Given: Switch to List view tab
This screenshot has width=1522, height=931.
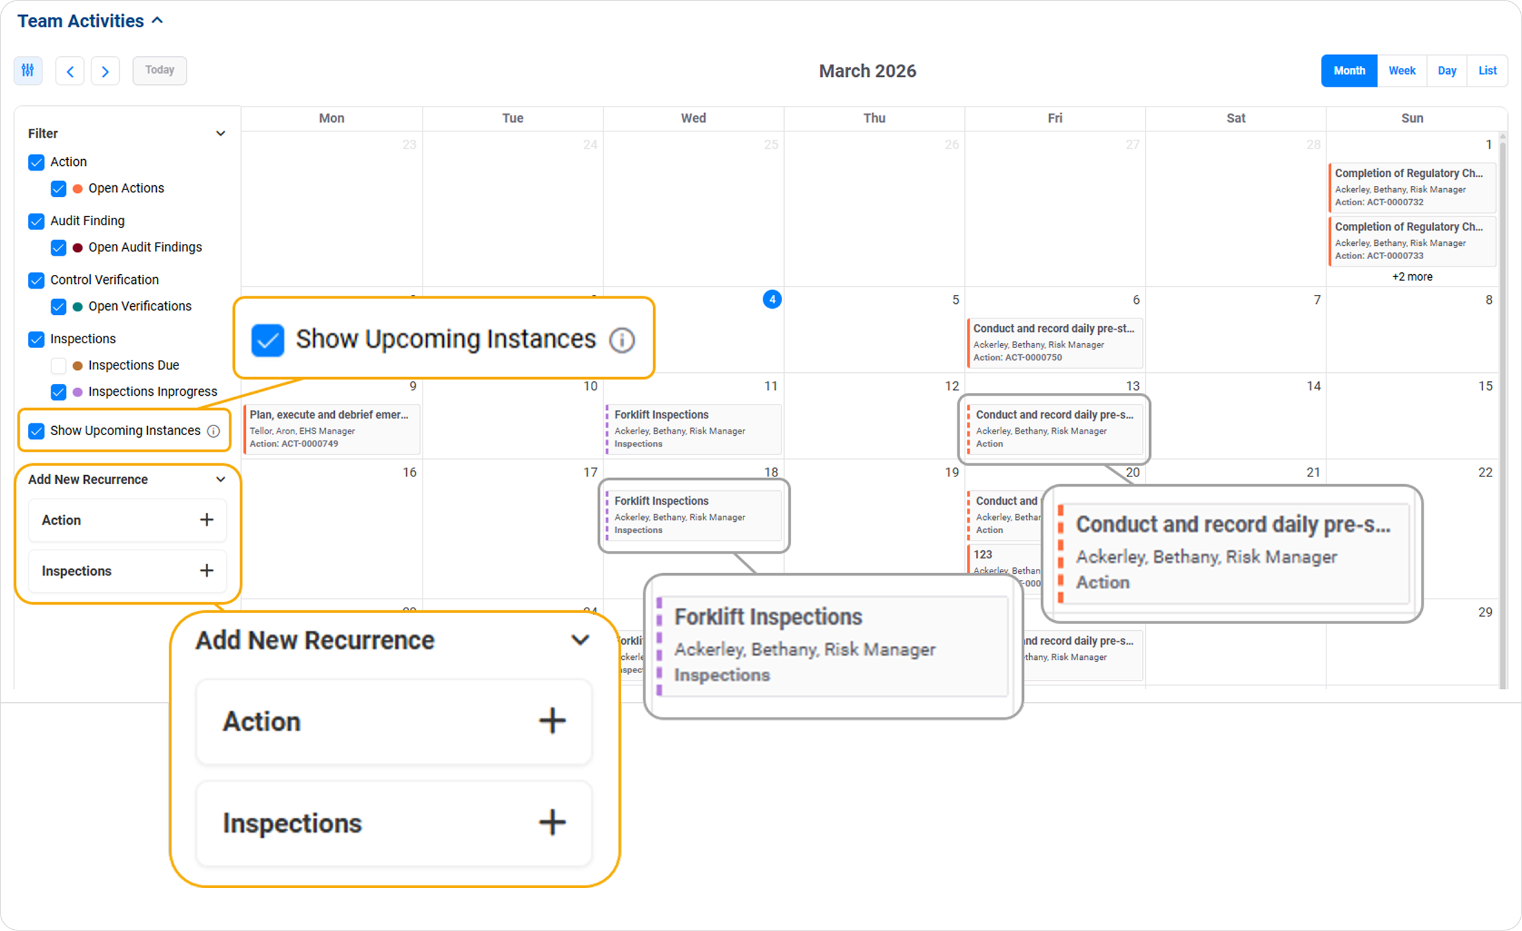Looking at the screenshot, I should tap(1487, 71).
